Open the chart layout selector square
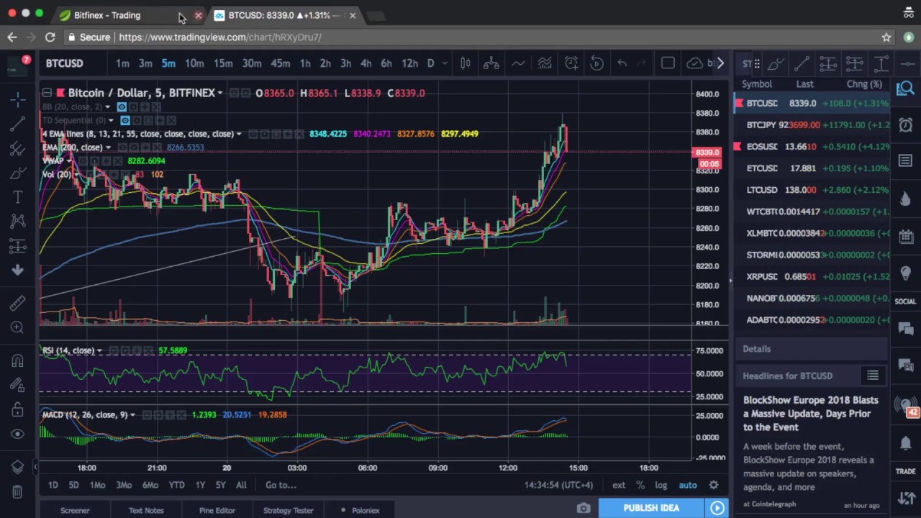This screenshot has width=921, height=518. click(668, 63)
